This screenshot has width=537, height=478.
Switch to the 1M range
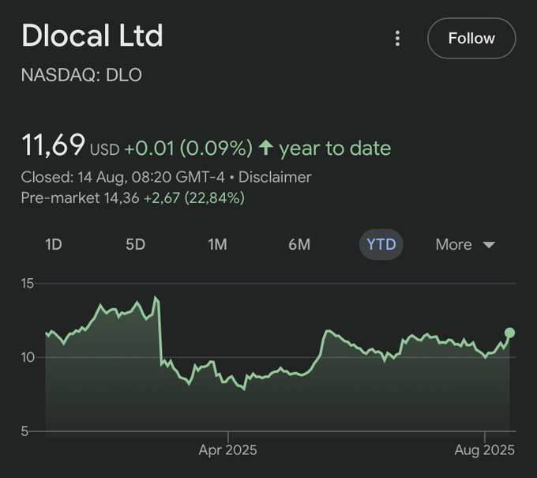coord(218,244)
